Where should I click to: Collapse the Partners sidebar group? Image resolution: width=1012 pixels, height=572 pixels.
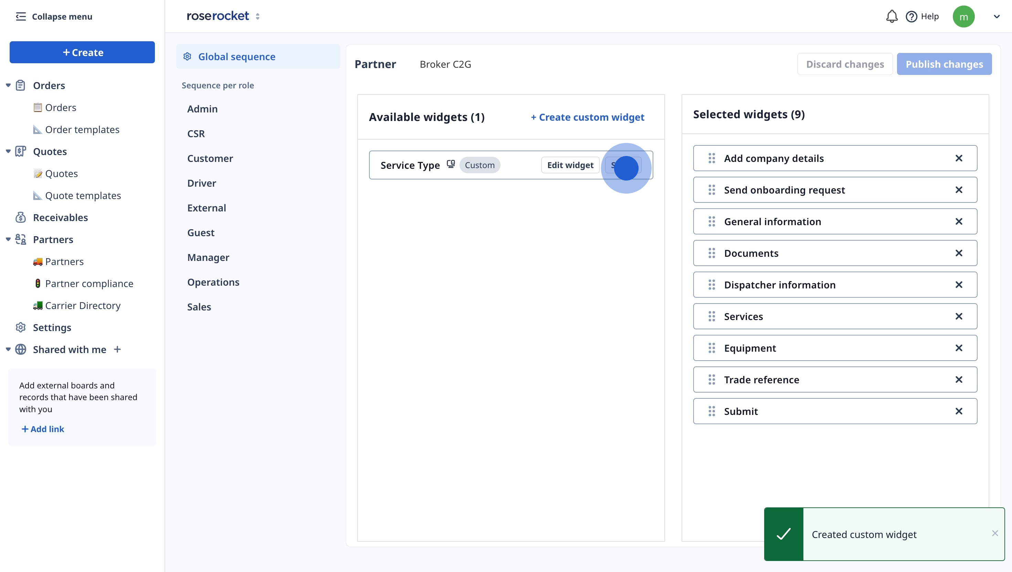point(8,239)
